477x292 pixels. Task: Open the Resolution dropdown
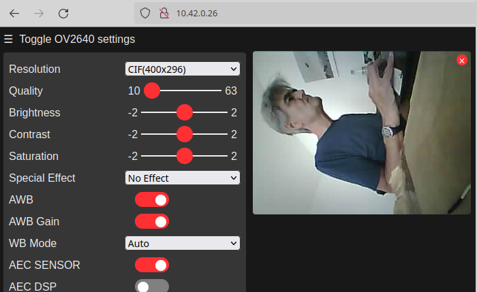[x=183, y=69]
